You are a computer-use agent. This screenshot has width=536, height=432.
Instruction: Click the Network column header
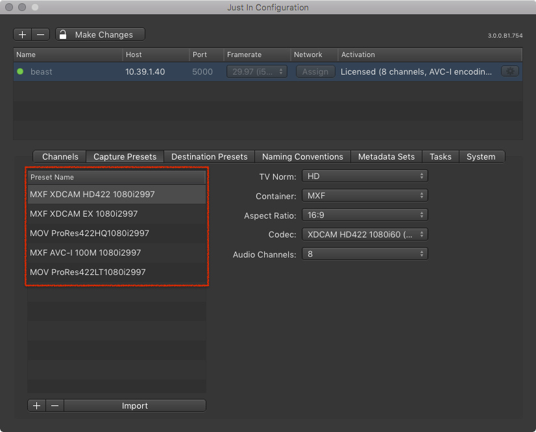pos(314,54)
